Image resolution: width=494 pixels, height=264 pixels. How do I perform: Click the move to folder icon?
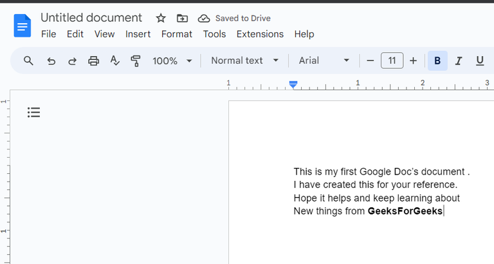coord(182,18)
